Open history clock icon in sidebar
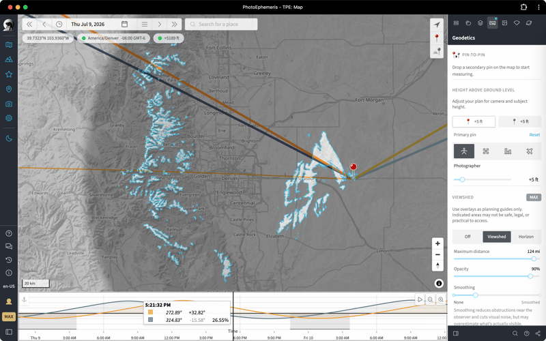The width and height of the screenshot is (546, 341). pyautogui.click(x=9, y=260)
